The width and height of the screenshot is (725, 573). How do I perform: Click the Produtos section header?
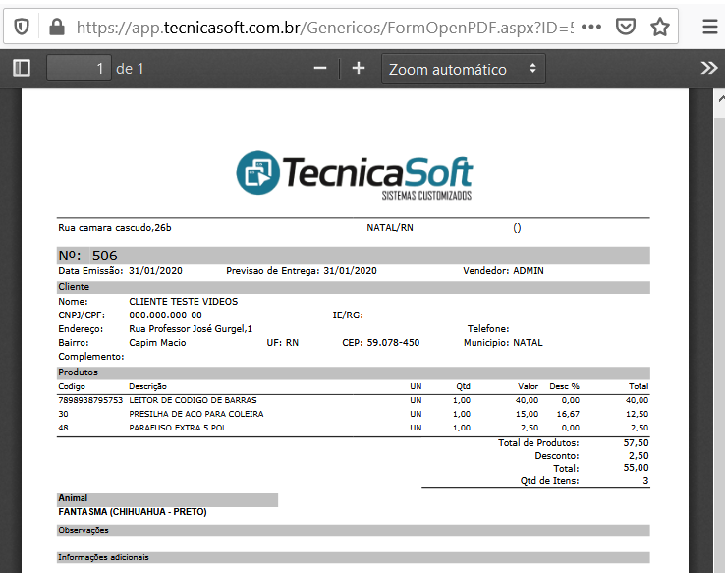[x=354, y=372]
